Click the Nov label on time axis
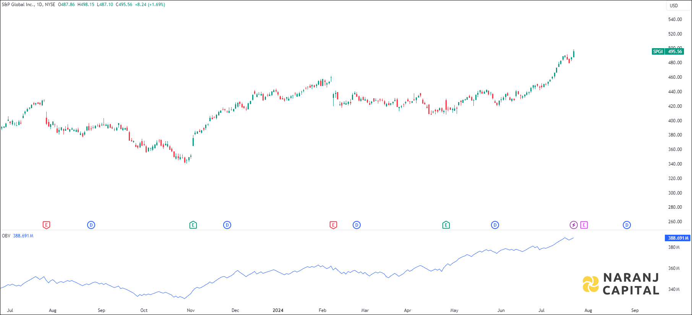The height and width of the screenshot is (315, 692). (191, 310)
